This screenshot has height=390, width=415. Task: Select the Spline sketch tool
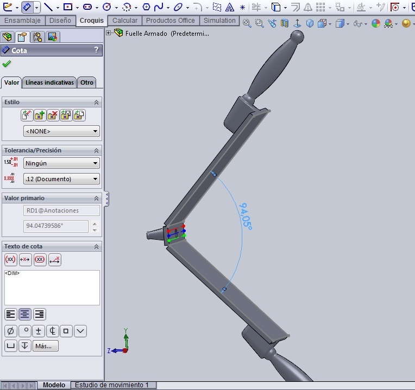(x=159, y=7)
